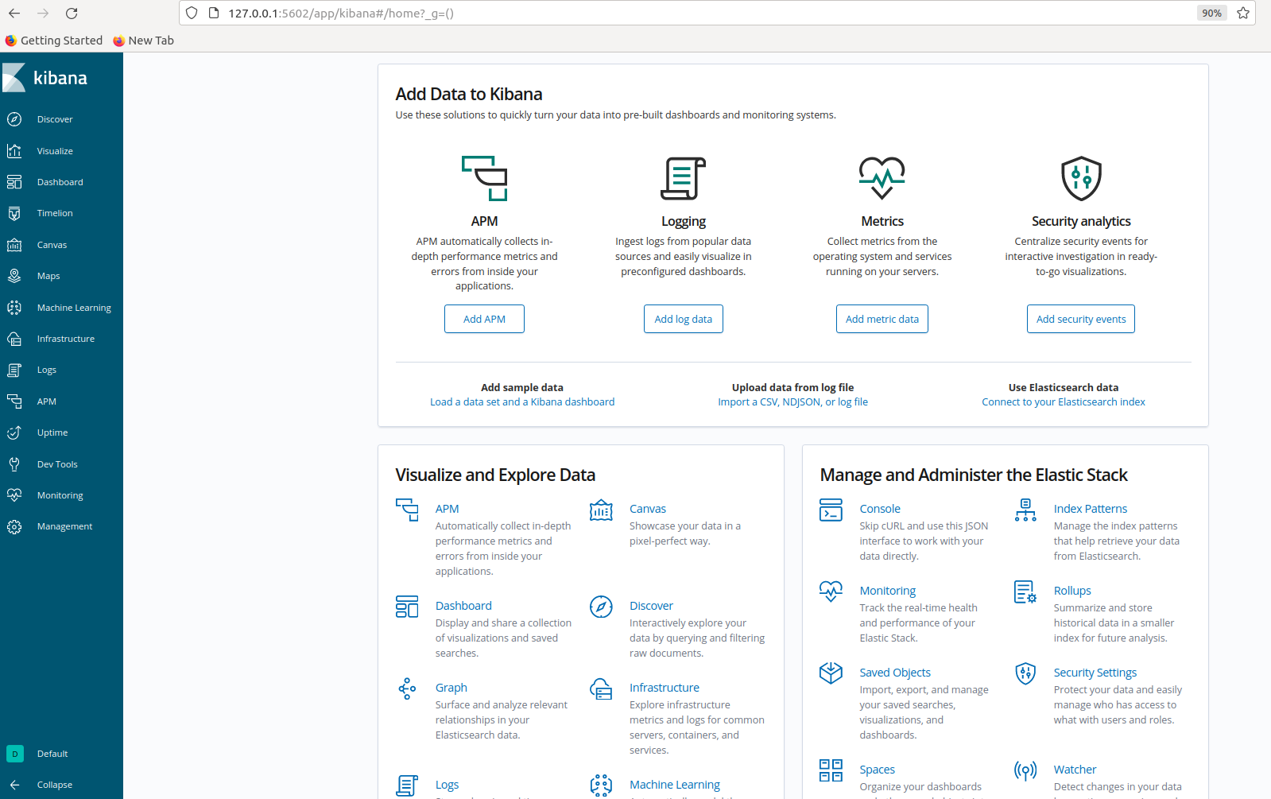Screen dimensions: 1271x799
Task: Go back using the browser back arrow
Action: [14, 13]
